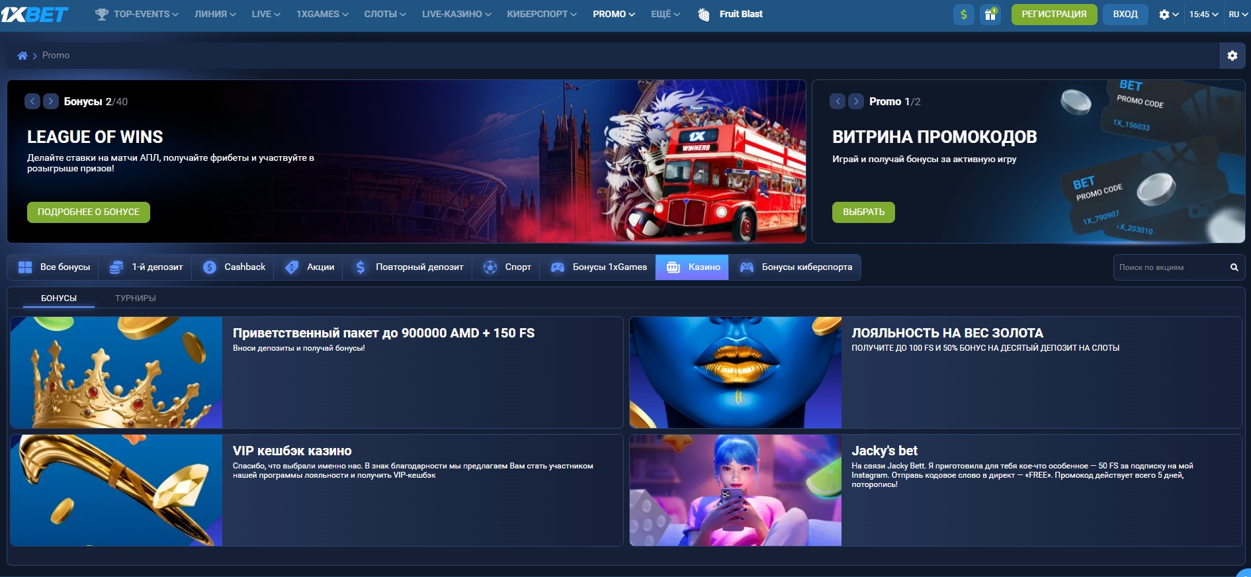Click the home icon in breadcrumb
This screenshot has width=1251, height=577.
point(22,56)
